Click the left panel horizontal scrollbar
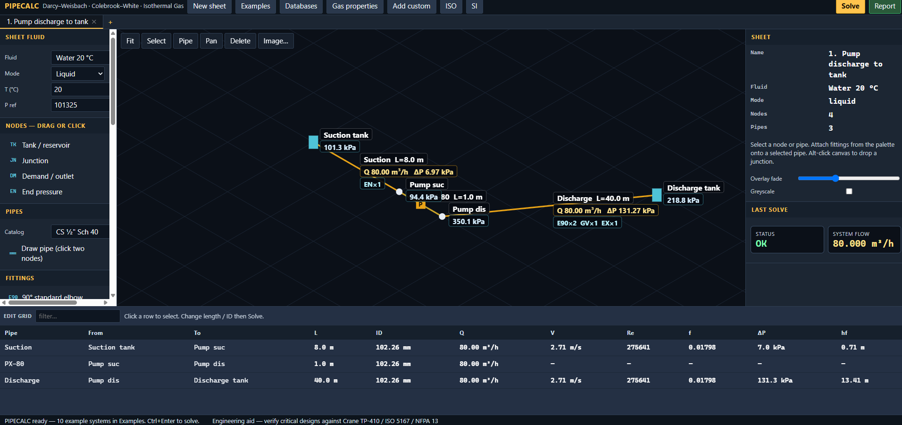The image size is (902, 425). (x=42, y=303)
